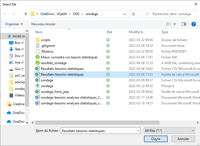Select the scripts folder icon
The width and height of the screenshot is (200, 146).
38,40
